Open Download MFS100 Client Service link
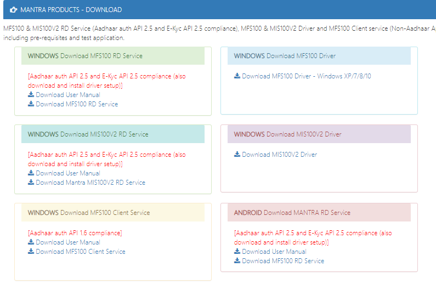 coord(81,252)
